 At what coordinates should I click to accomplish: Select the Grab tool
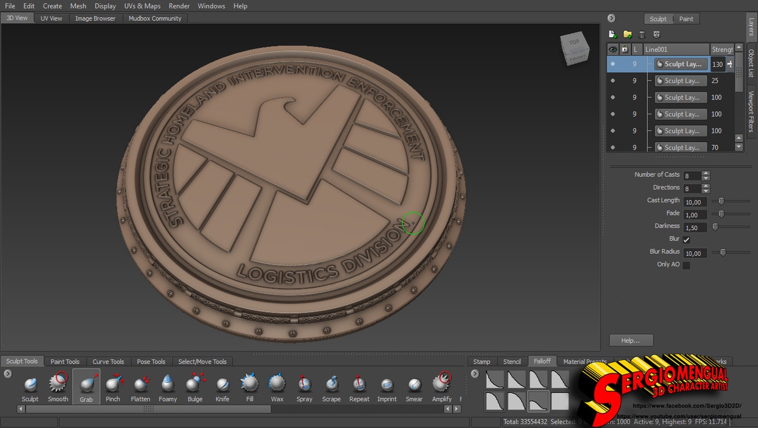(86, 387)
